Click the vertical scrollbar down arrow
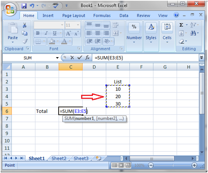Screen dimensions: 208x173 click(202, 152)
